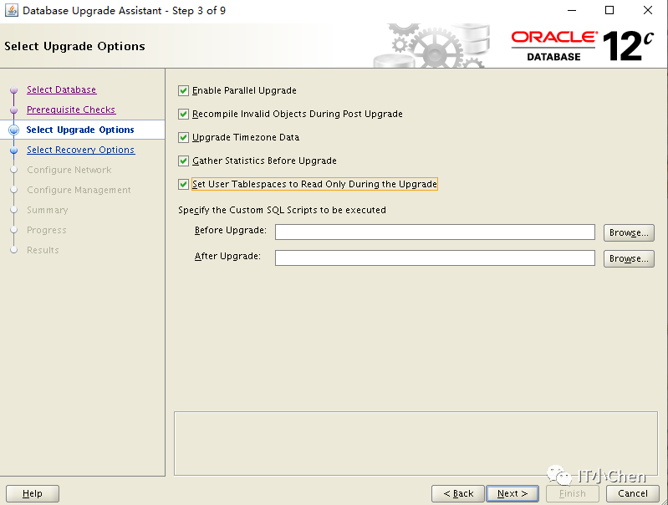Click the Select Recovery Options step bullet
The width and height of the screenshot is (668, 505).
click(13, 150)
